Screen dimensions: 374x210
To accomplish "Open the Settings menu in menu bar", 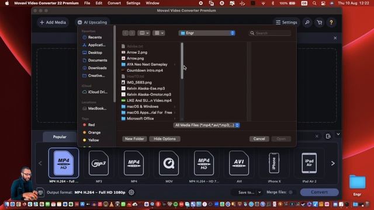I will (133, 3).
